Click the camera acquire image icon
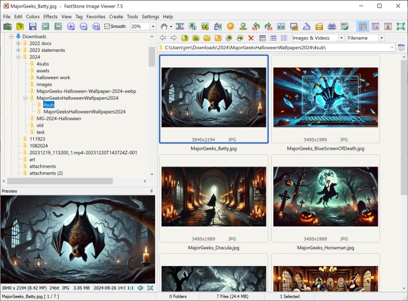 (8, 26)
